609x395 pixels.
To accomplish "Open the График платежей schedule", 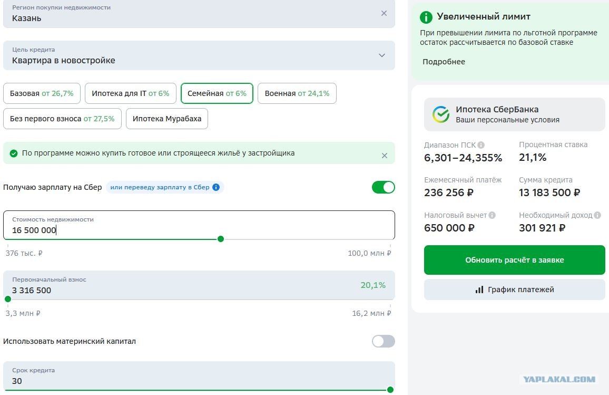I will coord(515,290).
